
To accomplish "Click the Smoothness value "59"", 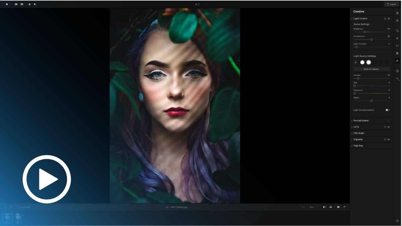I will 388,36.
